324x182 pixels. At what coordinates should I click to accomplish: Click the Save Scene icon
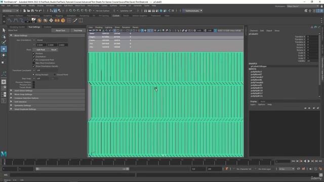(x=32, y=11)
